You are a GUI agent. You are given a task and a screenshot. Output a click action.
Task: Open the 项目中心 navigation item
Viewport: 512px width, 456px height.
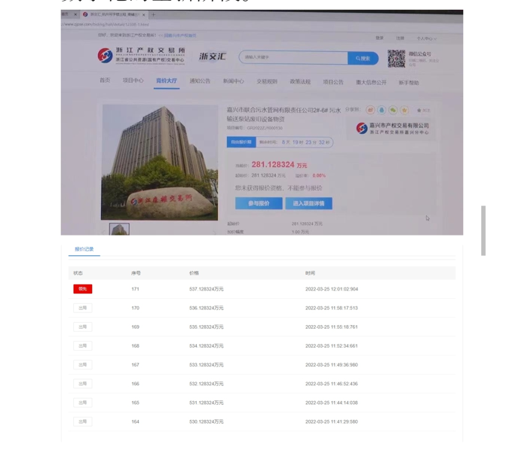[133, 81]
